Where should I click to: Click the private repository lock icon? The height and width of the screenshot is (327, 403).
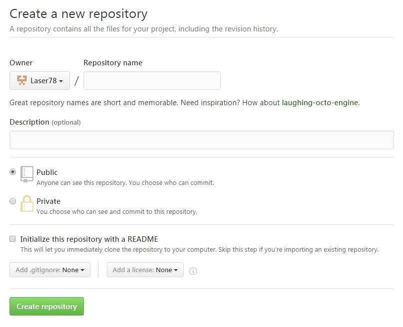(27, 203)
